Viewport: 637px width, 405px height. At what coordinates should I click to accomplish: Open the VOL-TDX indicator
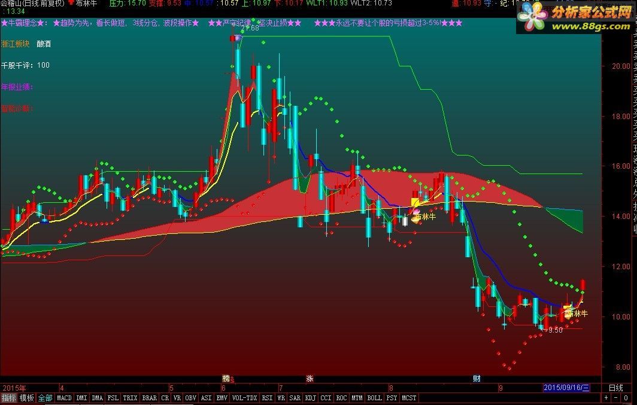[244, 398]
